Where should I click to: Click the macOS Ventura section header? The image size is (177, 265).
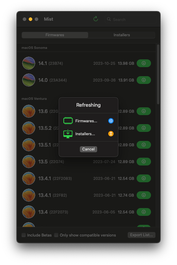pyautogui.click(x=34, y=99)
